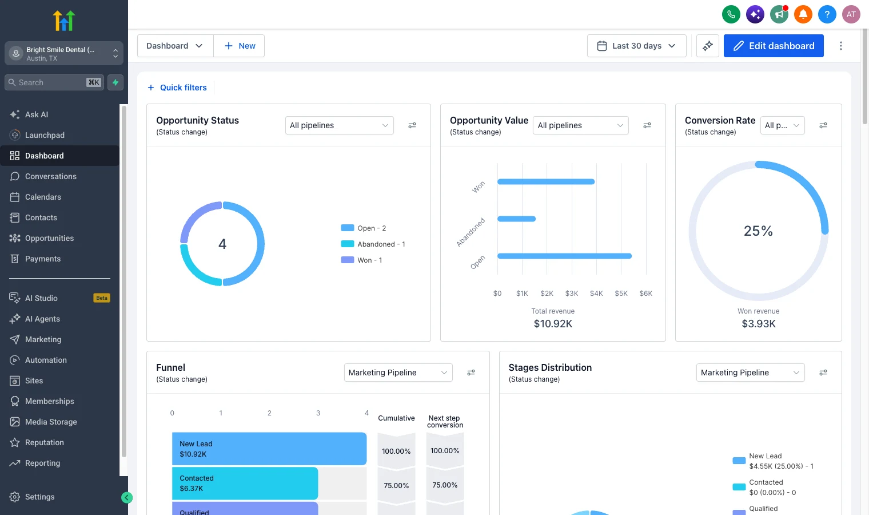This screenshot has height=515, width=869.
Task: Open the orange notifications bell
Action: [803, 14]
